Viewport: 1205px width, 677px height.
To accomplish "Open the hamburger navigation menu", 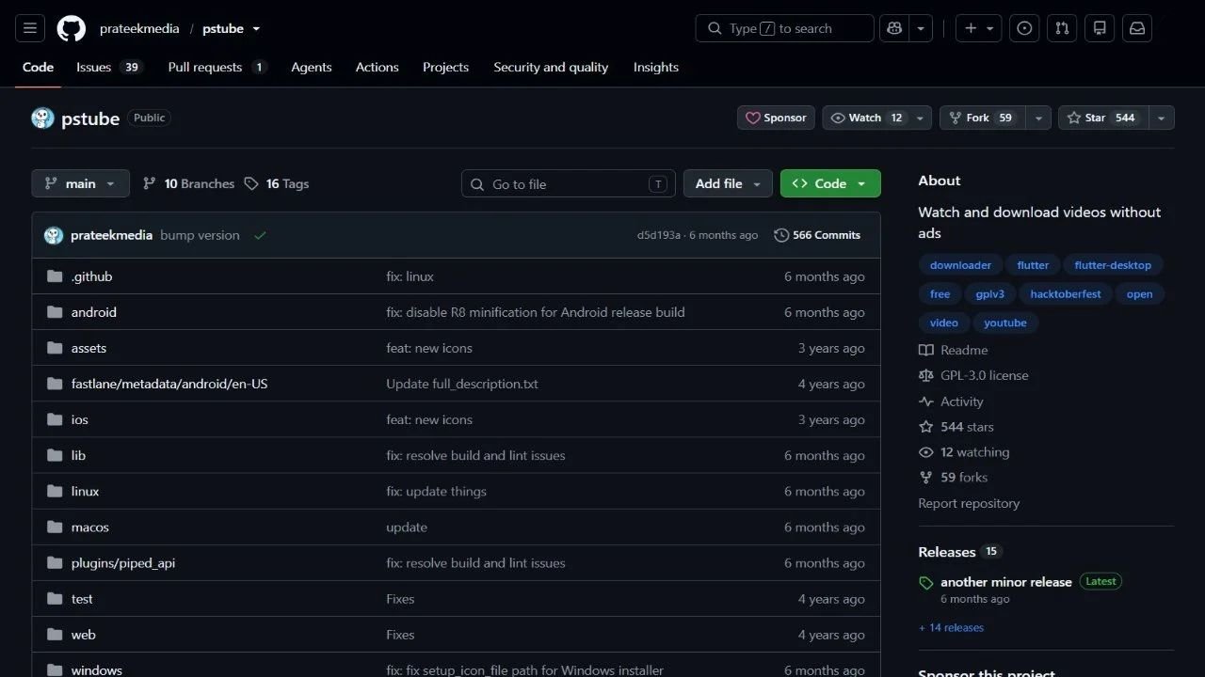I will [29, 28].
